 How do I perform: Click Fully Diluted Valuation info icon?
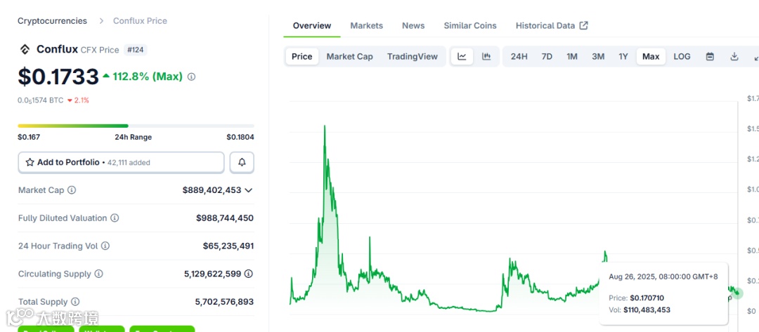115,218
